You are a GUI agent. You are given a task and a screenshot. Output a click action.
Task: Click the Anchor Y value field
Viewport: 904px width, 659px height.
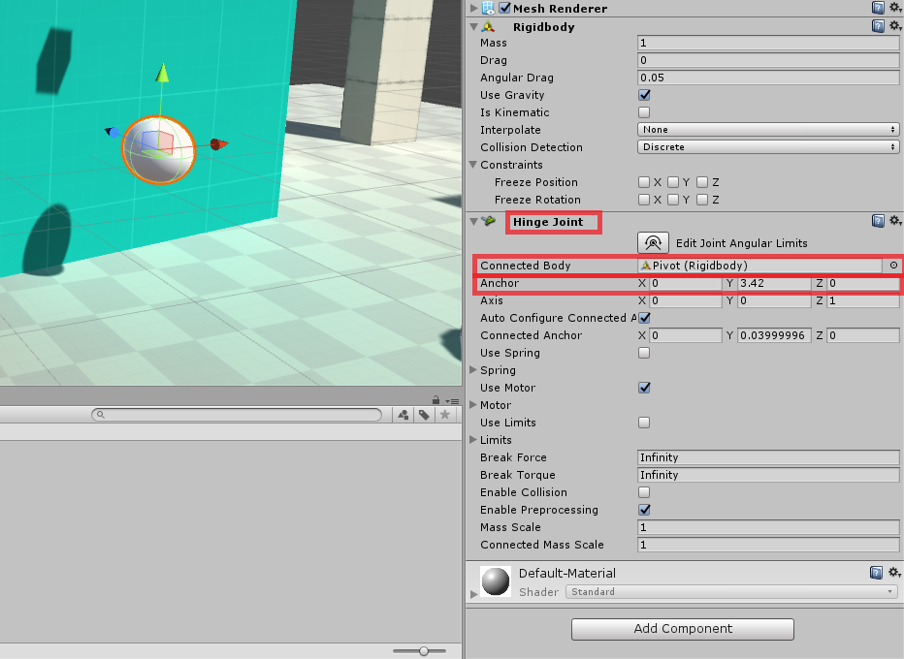click(x=774, y=283)
